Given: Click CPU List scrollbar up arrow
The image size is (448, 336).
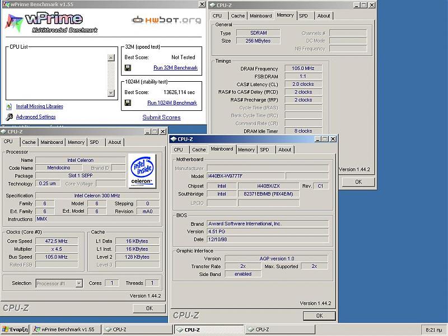Looking at the screenshot, I should pos(111,58).
